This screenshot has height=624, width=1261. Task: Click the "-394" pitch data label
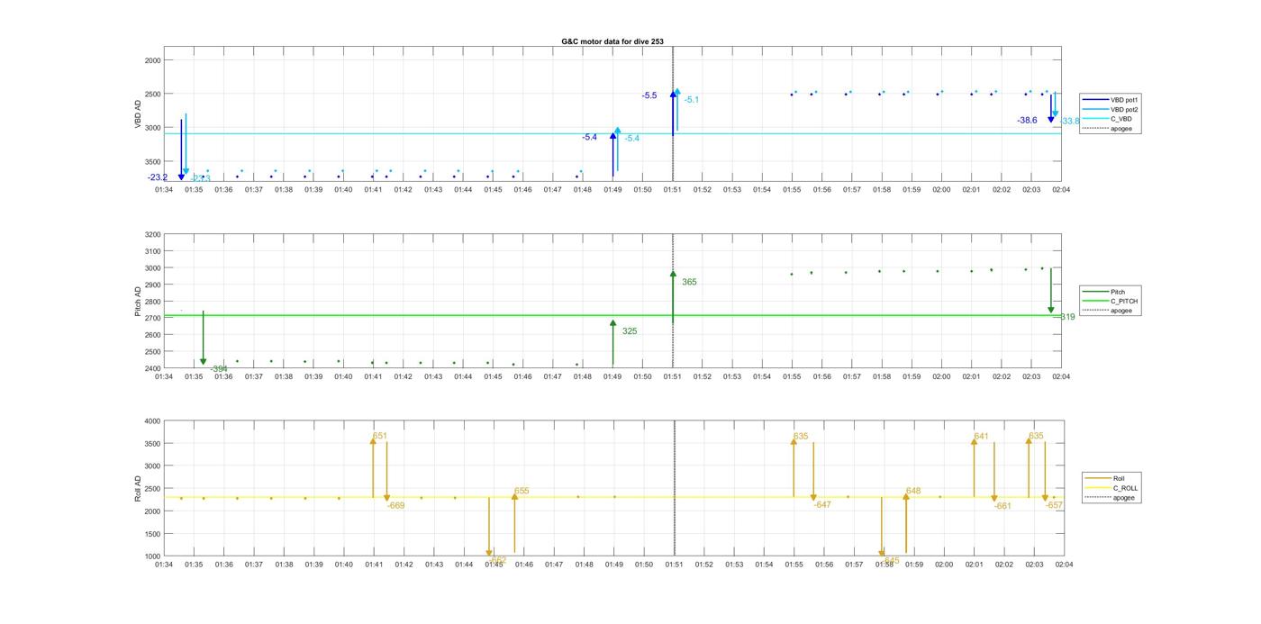click(x=219, y=368)
